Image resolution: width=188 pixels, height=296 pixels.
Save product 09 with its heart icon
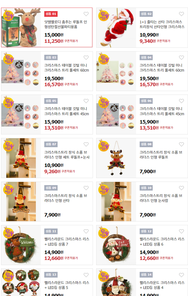(x=86, y=188)
